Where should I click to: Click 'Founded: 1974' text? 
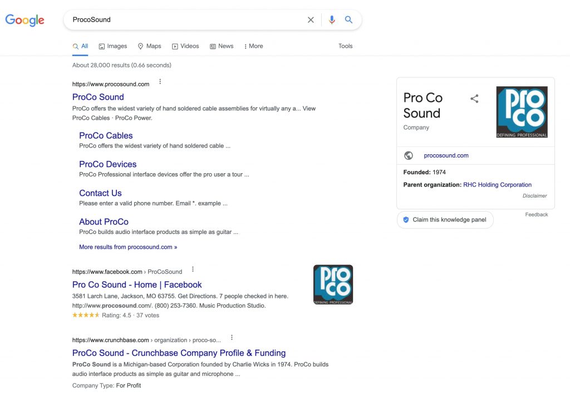point(424,172)
